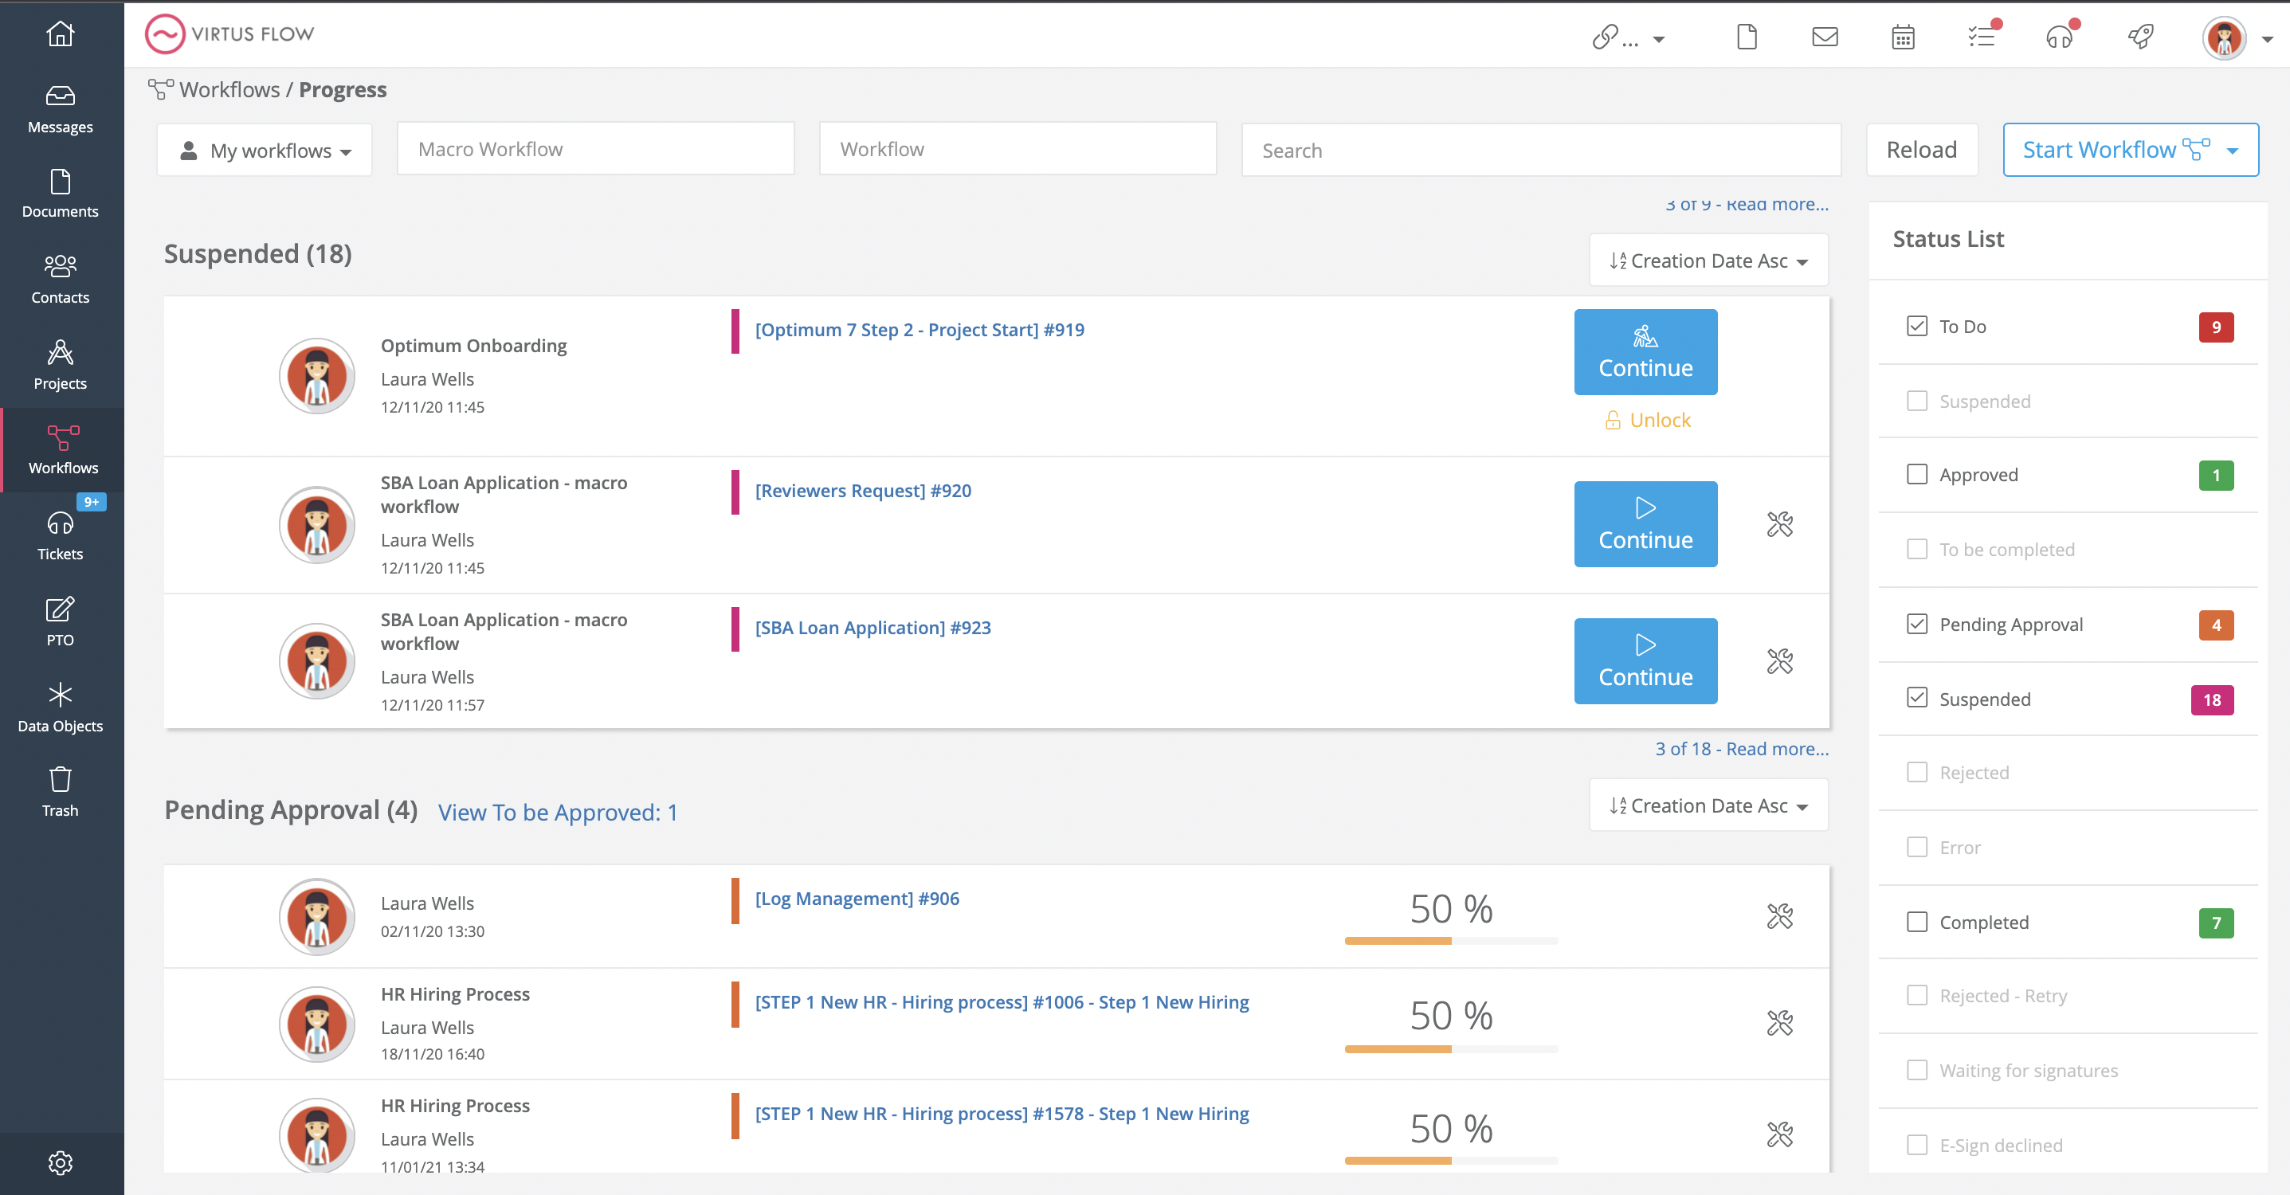The height and width of the screenshot is (1195, 2290).
Task: Enable the Approved status checkbox
Action: (1916, 475)
